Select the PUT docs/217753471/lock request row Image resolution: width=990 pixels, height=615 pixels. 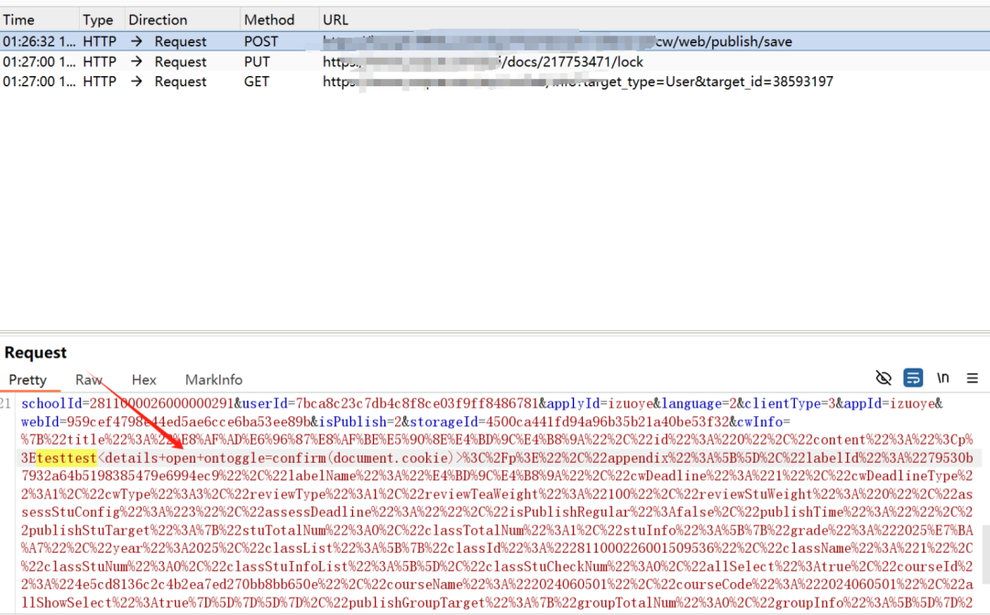coord(495,62)
